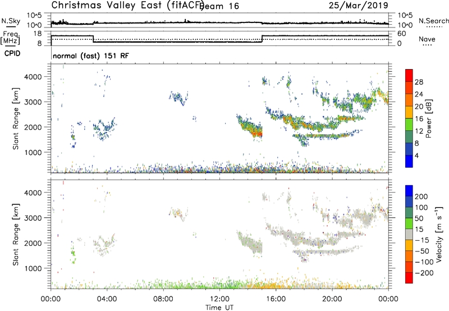Click the frequency step-up line at 15:00 UT

coord(262,39)
